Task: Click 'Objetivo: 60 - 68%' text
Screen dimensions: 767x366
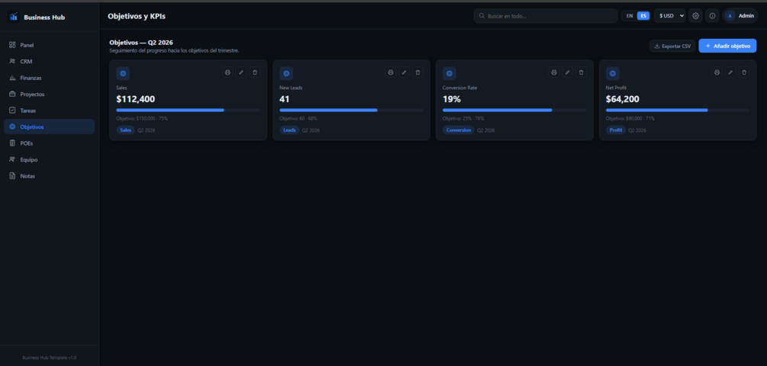Action: click(298, 119)
